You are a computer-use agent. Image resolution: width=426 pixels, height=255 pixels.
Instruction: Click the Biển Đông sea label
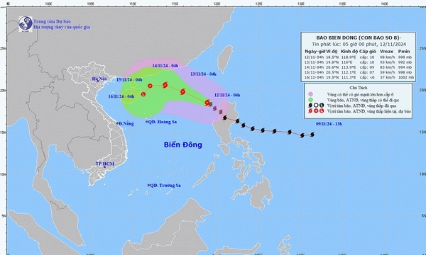pyautogui.click(x=183, y=144)
